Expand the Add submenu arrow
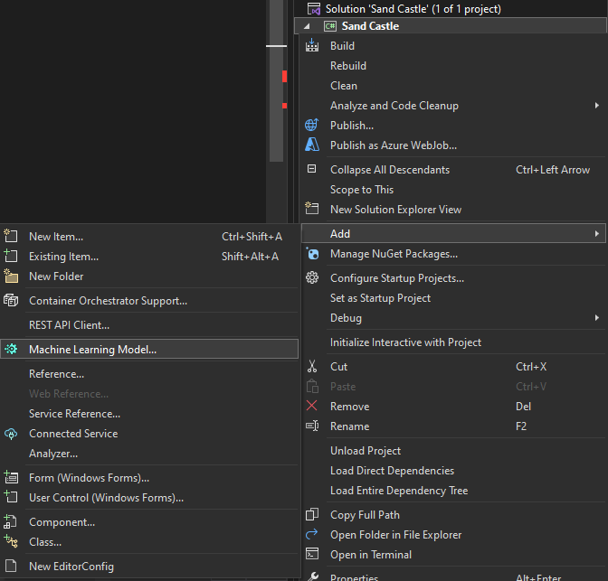The image size is (608, 581). [x=597, y=233]
